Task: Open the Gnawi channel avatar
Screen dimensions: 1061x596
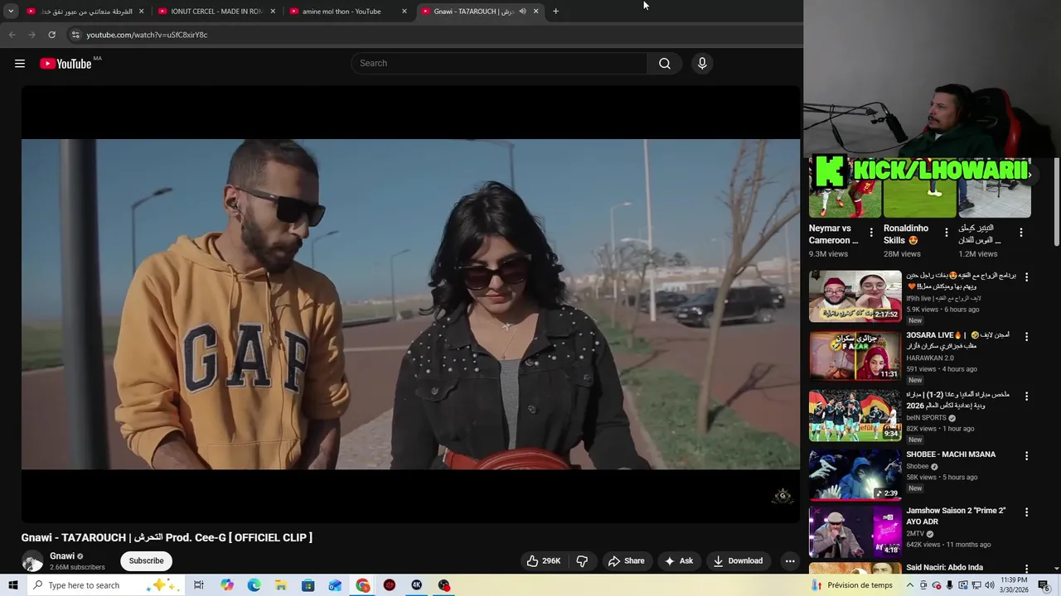Action: coord(32,561)
